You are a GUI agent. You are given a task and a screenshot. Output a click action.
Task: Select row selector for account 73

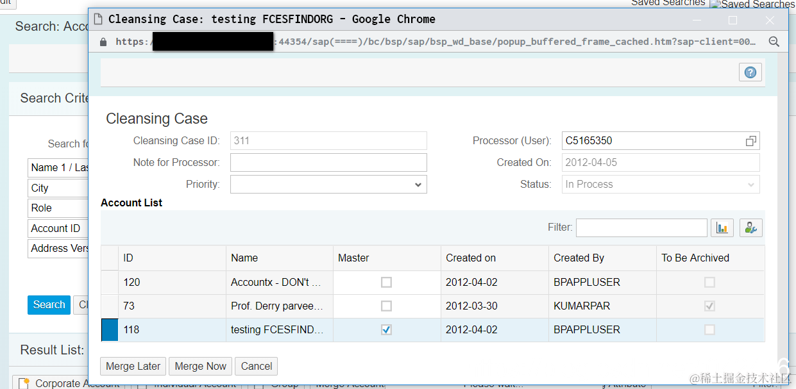110,306
